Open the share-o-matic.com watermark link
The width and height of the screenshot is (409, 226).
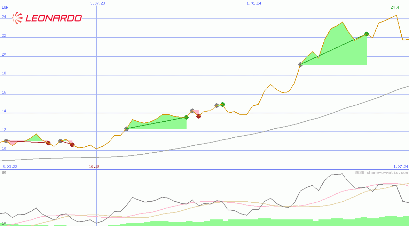pos(381,172)
